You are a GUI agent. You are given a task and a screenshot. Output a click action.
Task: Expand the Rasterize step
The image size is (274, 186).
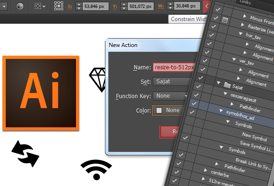pos(242,25)
